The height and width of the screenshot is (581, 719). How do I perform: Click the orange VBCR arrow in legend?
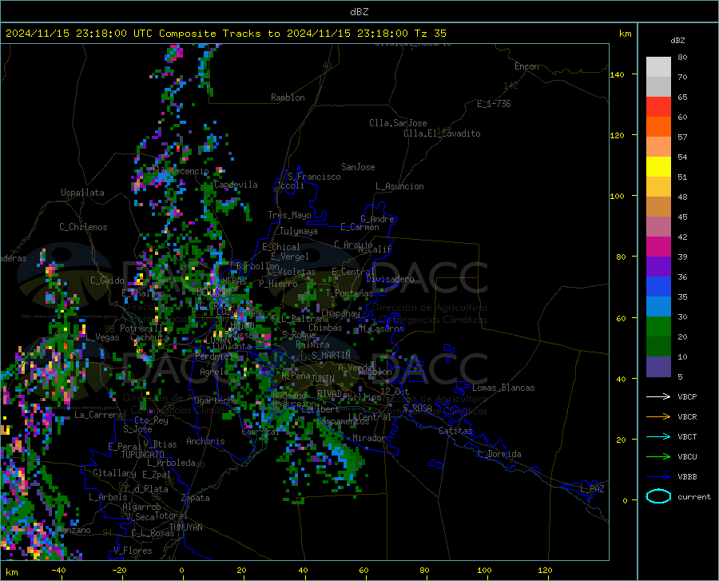(x=658, y=417)
